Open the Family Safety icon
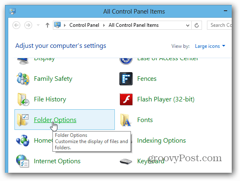The height and width of the screenshot is (181, 240). click(x=23, y=79)
